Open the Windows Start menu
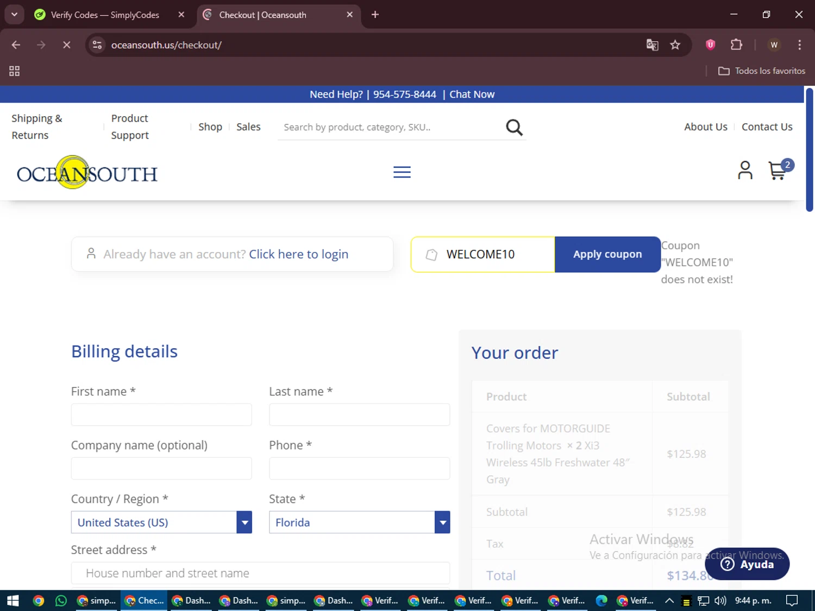Screen dimensions: 815x611 pos(13,601)
